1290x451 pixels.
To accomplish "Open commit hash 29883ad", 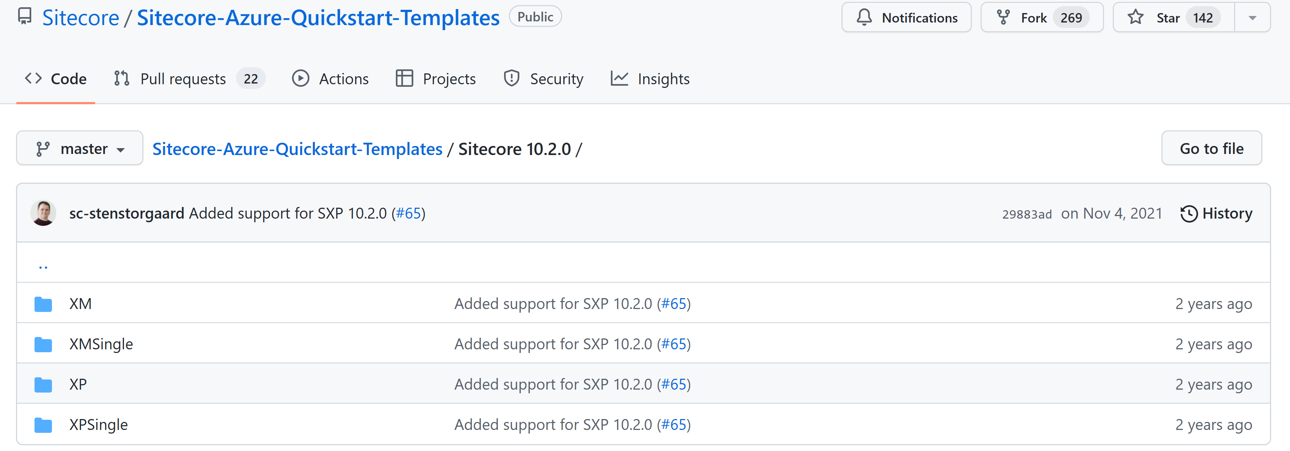I will [x=1027, y=214].
